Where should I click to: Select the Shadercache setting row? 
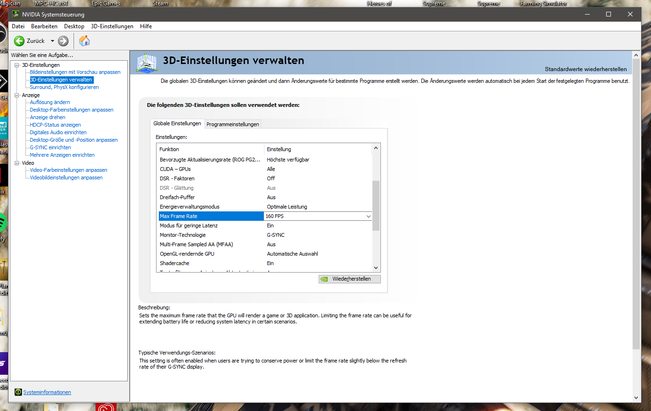(x=264, y=263)
